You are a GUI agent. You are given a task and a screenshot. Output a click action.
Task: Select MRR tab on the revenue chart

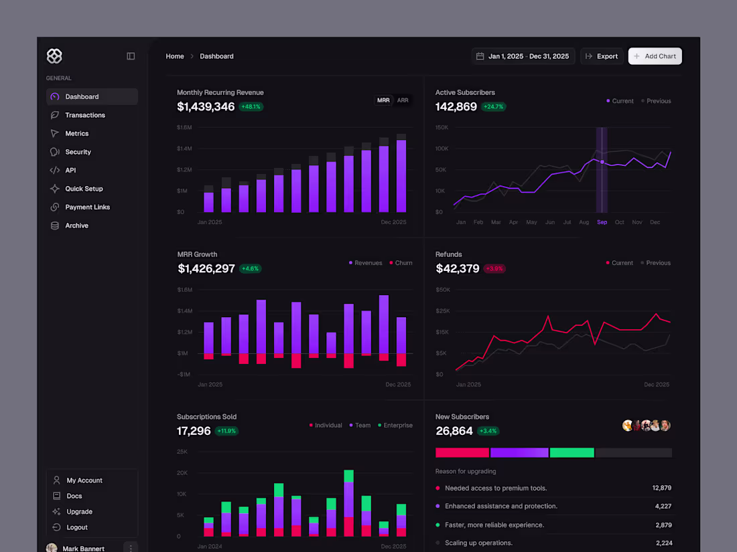(383, 100)
